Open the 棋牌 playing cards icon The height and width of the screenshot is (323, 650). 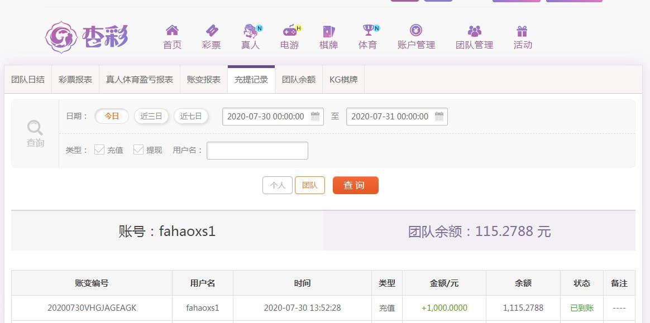pyautogui.click(x=329, y=31)
